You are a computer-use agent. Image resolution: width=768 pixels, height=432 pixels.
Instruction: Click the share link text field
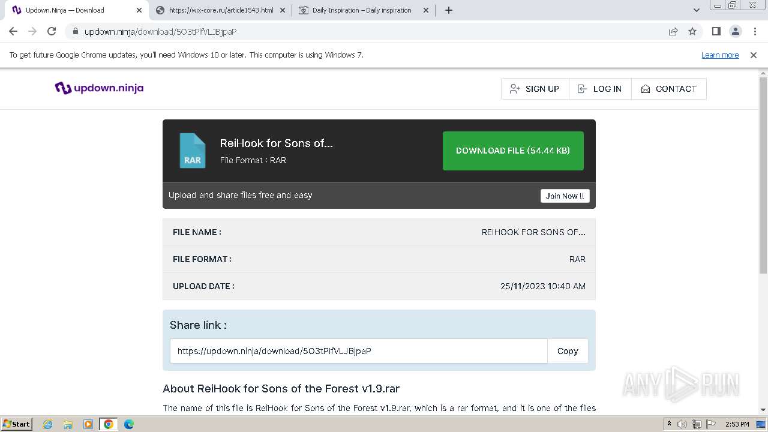[358, 351]
